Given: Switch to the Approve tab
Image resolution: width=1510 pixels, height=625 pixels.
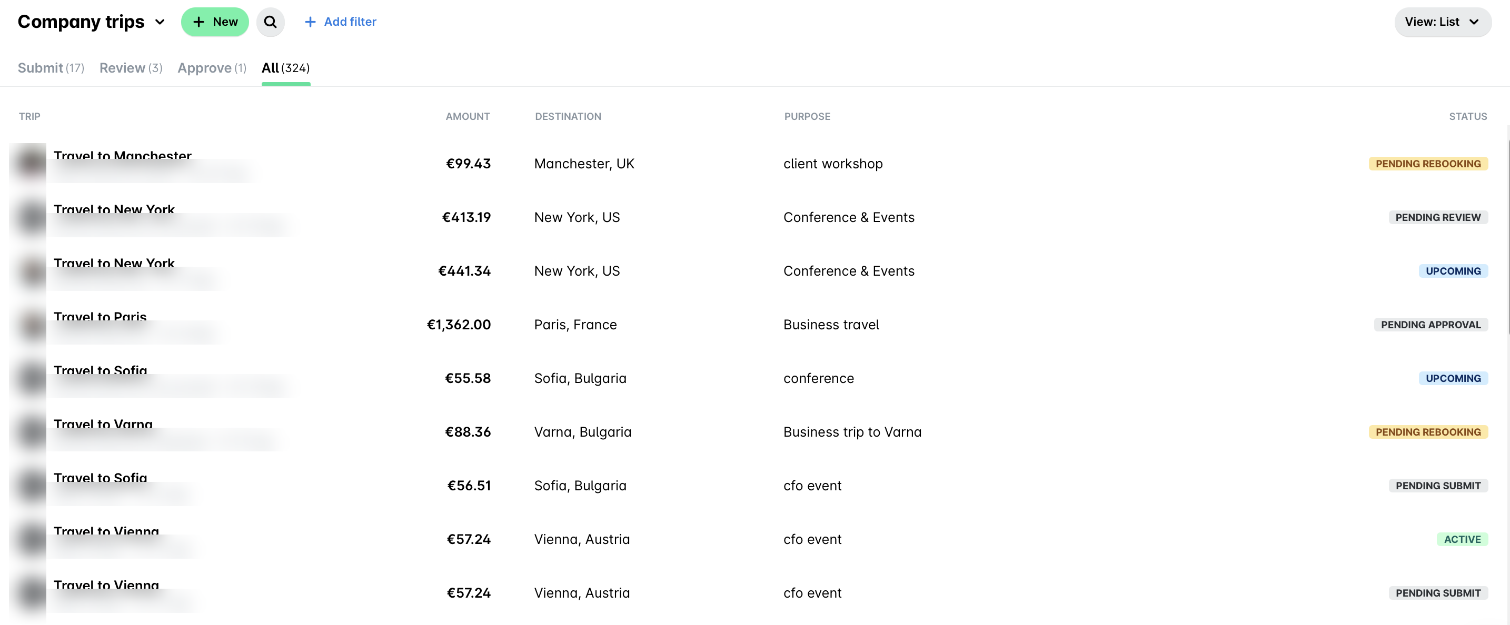Looking at the screenshot, I should tap(212, 68).
